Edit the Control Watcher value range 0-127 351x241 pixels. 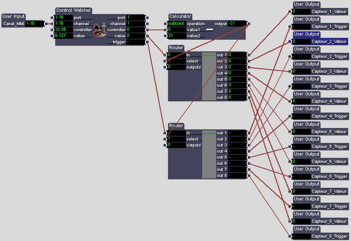(63, 35)
